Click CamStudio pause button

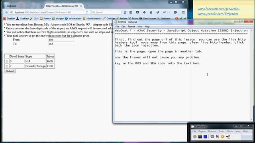pos(200,137)
